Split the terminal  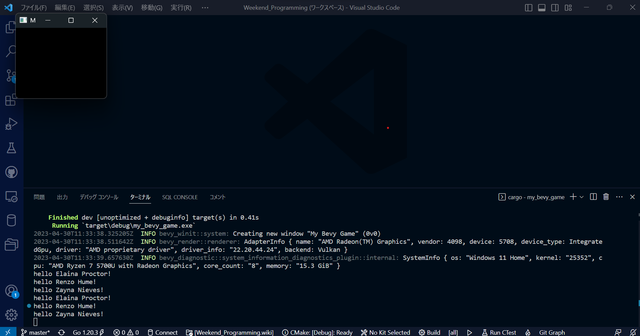point(593,197)
